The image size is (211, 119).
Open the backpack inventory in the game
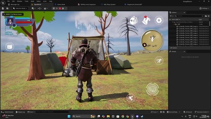134,20
